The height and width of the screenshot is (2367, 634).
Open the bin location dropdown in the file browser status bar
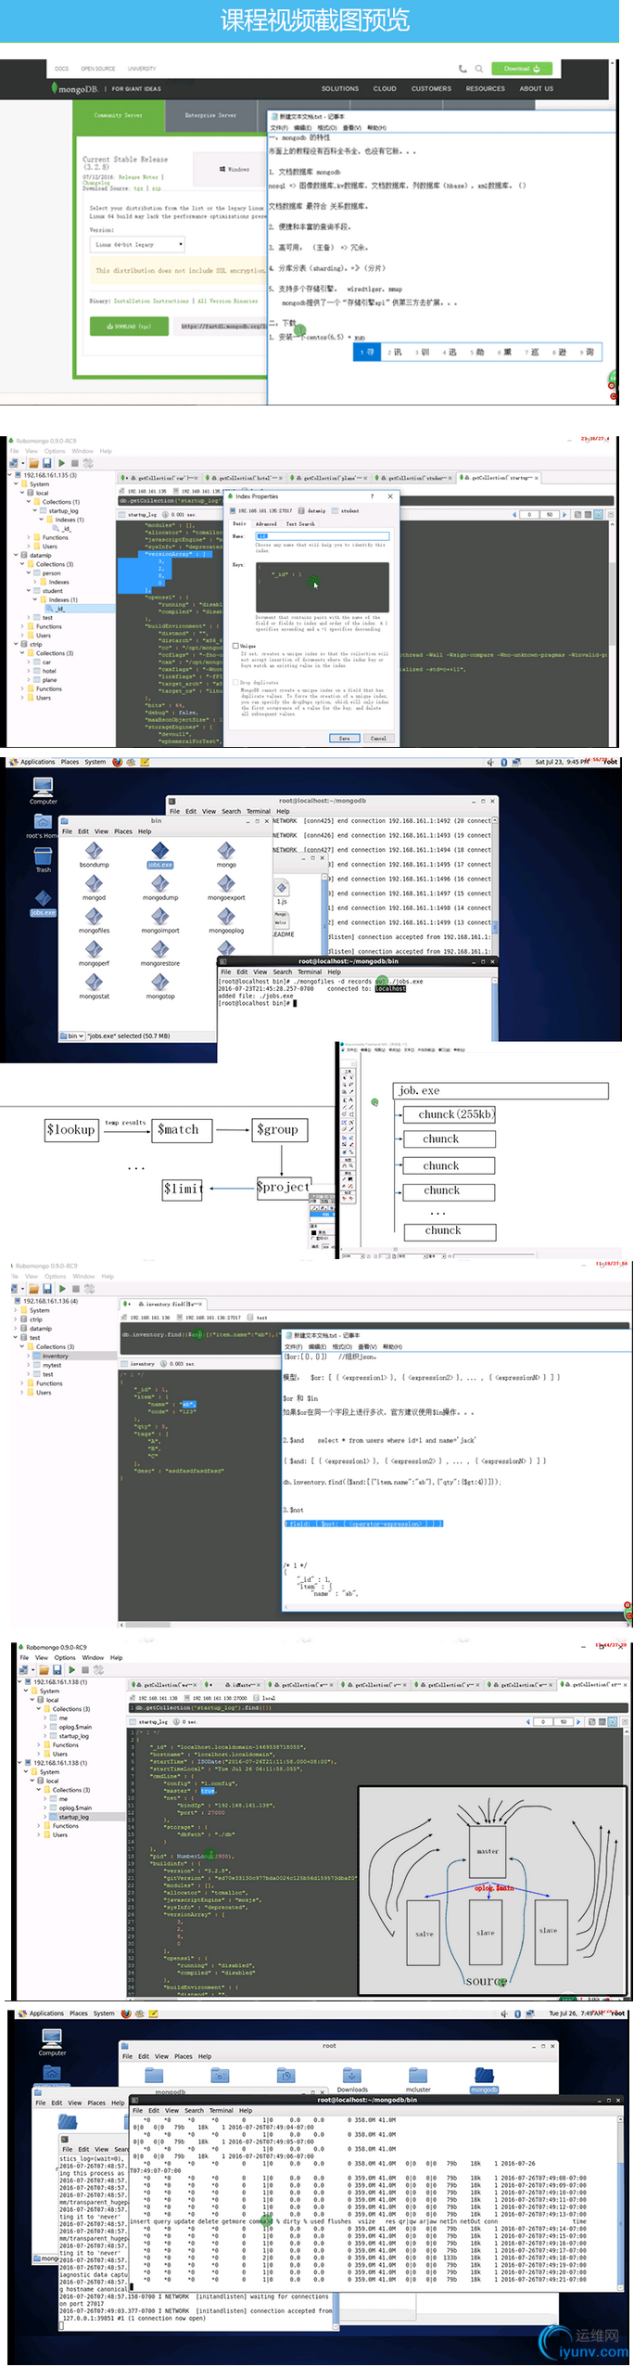[x=72, y=1036]
